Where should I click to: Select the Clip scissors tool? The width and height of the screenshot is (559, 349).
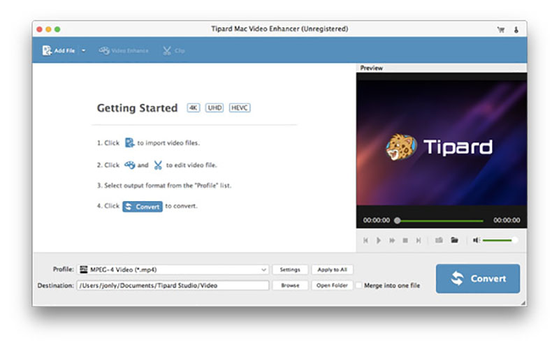pos(173,50)
